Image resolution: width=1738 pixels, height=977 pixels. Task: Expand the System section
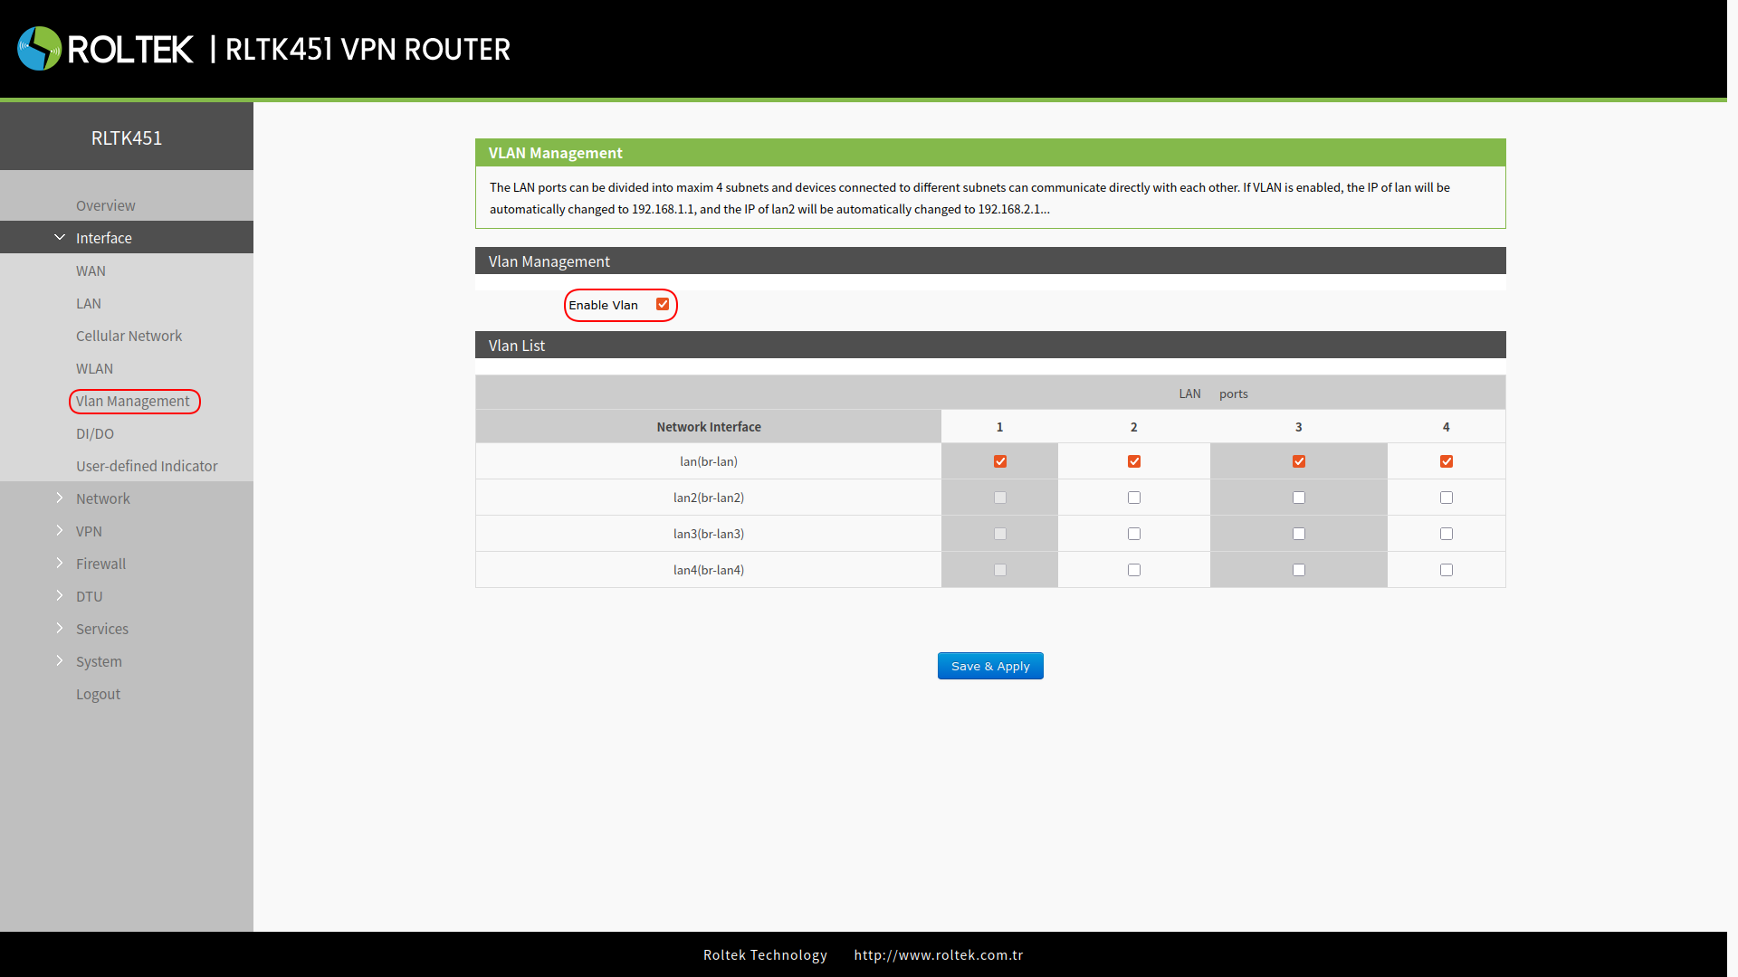point(99,661)
